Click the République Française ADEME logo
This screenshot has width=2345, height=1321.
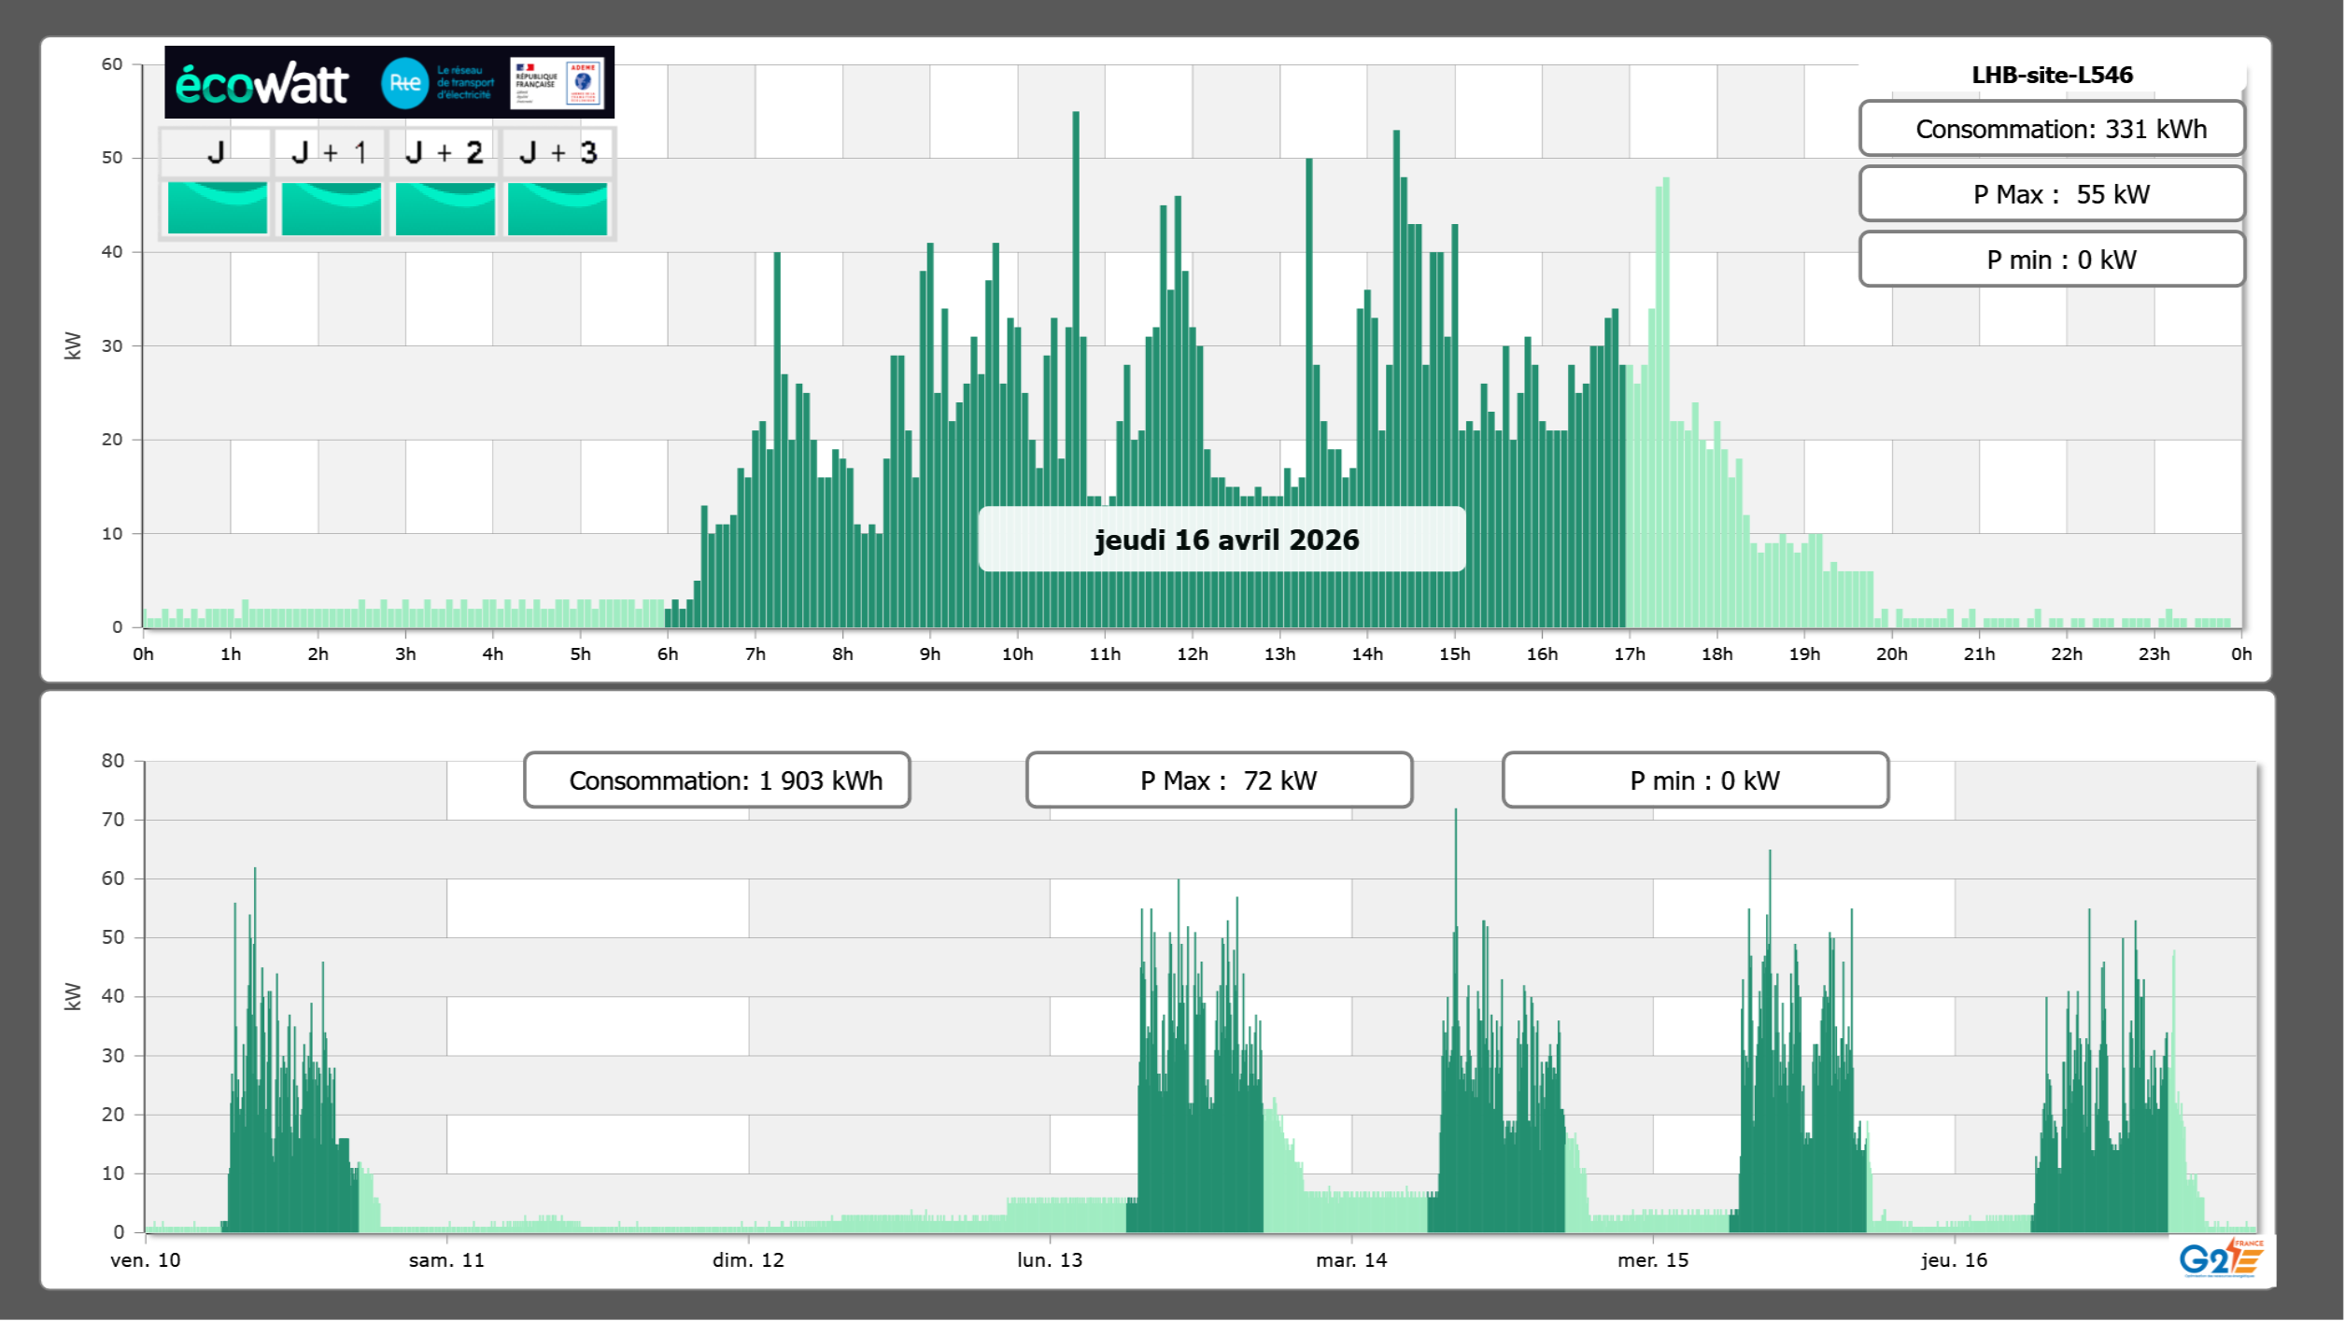[558, 83]
